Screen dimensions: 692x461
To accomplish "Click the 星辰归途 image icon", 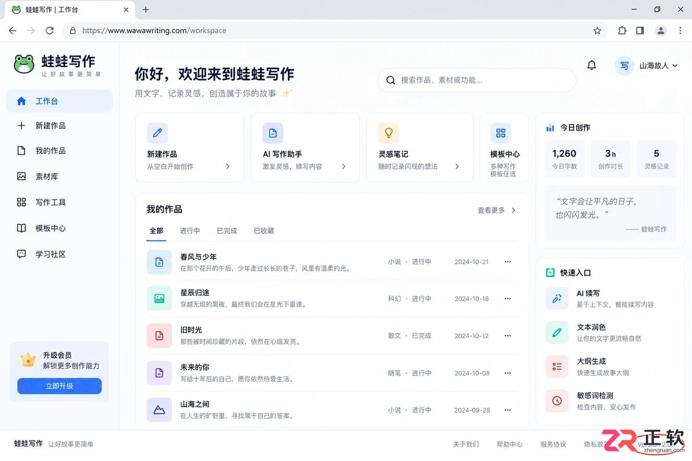I will (x=159, y=299).
